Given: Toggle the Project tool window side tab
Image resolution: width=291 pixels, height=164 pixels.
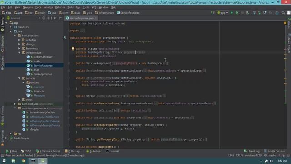Looking at the screenshot, I should pyautogui.click(x=2, y=24).
